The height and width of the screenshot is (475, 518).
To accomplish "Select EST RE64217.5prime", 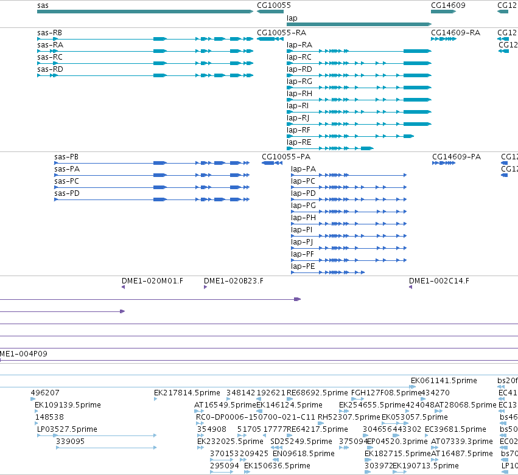I will click(290, 435).
